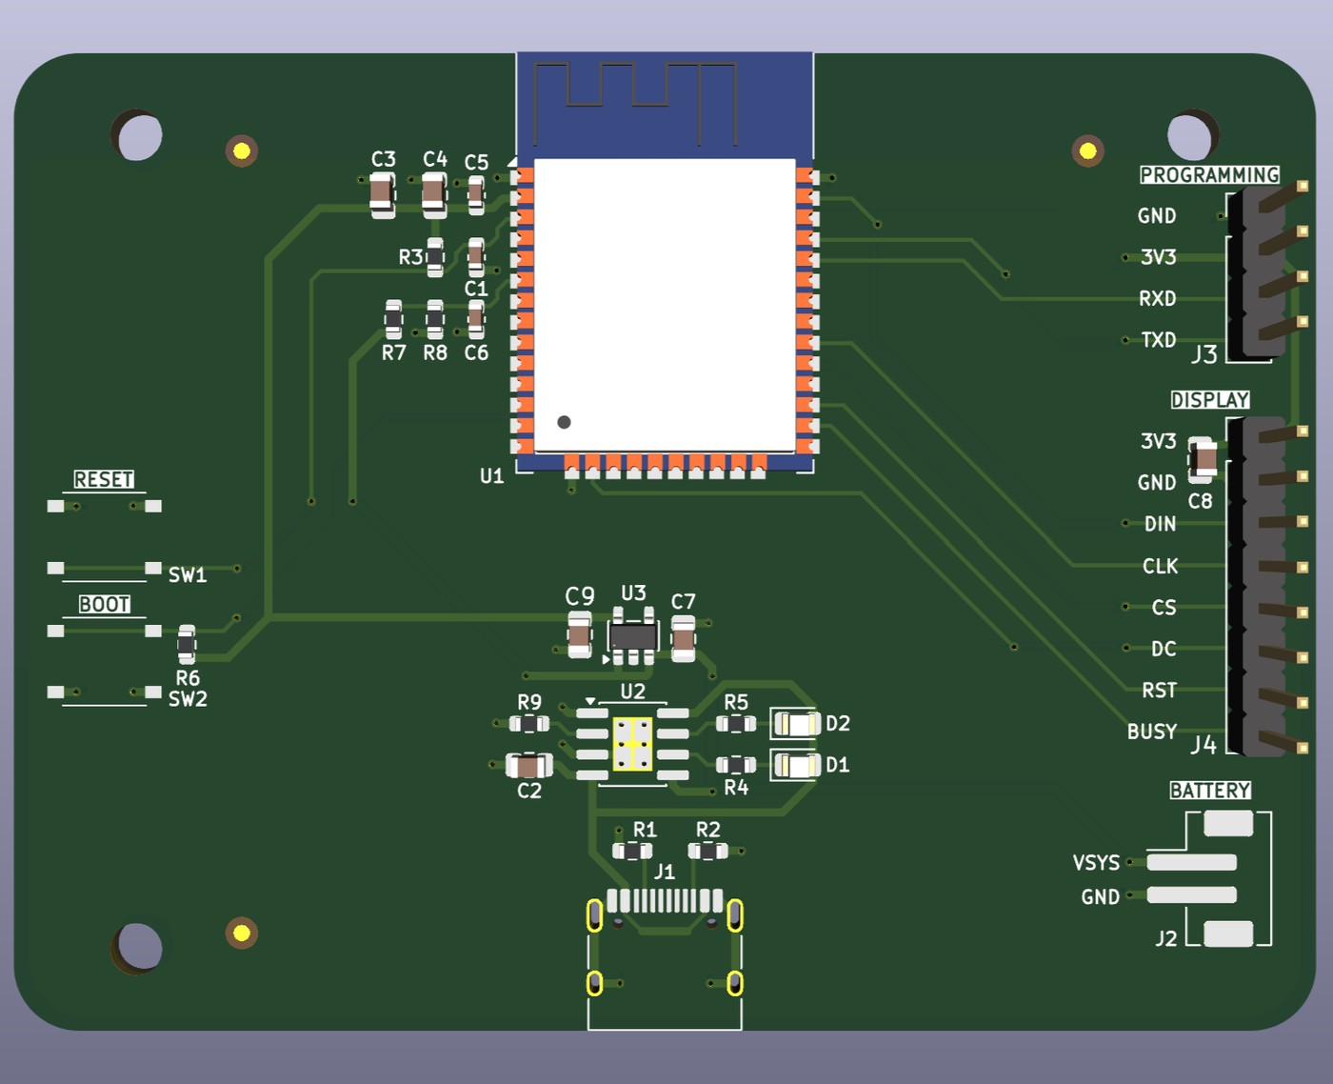Viewport: 1333px width, 1084px height.
Task: Click the U2 IC with yellow thermal pad
Action: coord(632,744)
